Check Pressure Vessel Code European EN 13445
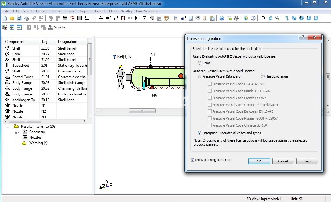Image resolution: width=331 pixels, height=202 pixels. click(x=210, y=111)
